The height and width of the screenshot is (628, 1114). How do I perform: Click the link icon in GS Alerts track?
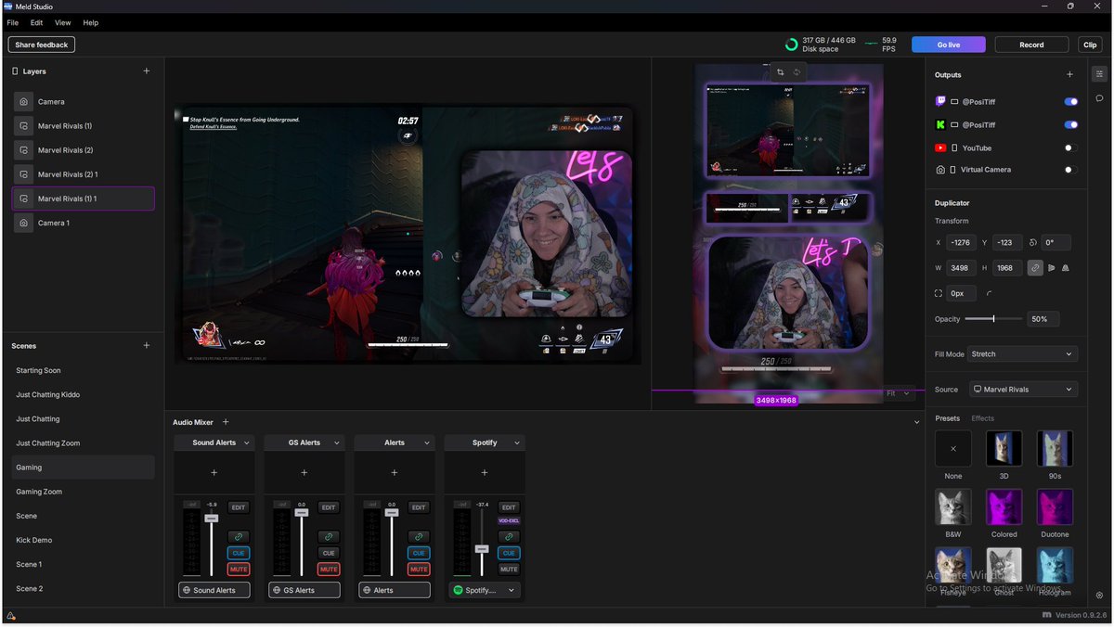(329, 537)
